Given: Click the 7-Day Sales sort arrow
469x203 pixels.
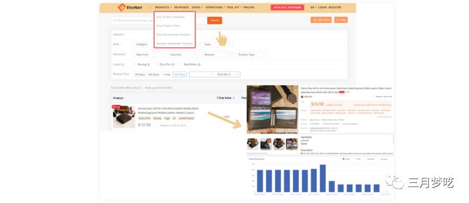Looking at the screenshot, I should pyautogui.click(x=234, y=98).
